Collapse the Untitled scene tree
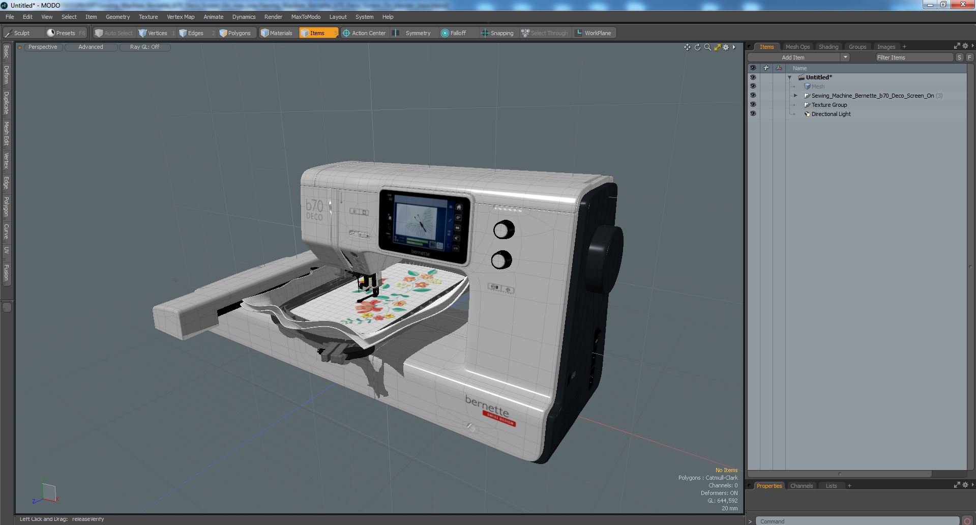 [x=790, y=77]
